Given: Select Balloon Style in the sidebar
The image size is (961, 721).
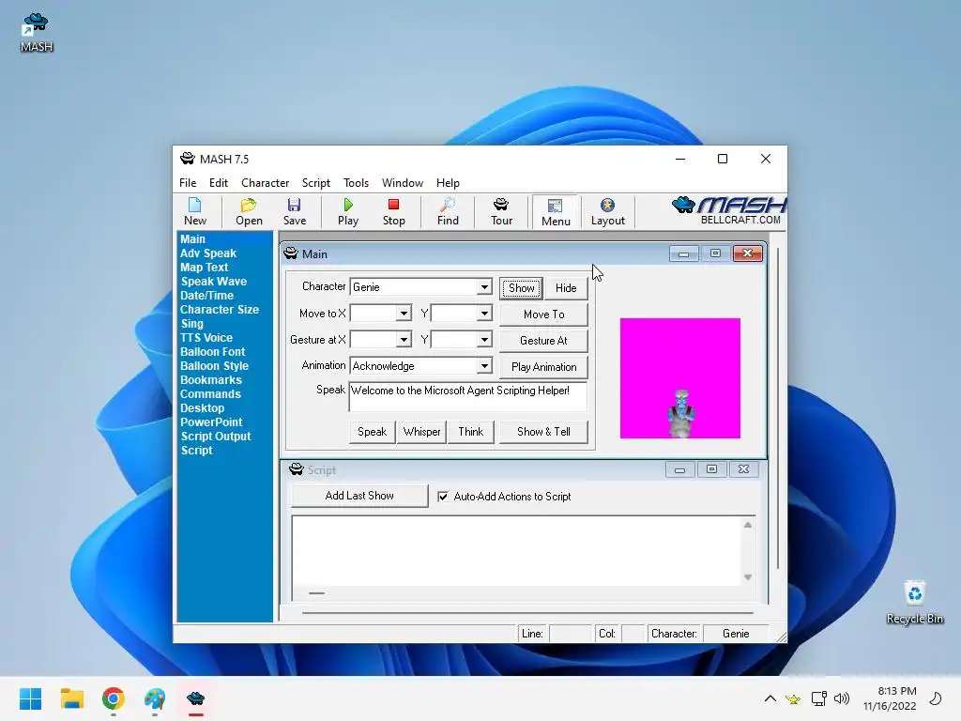Looking at the screenshot, I should click(214, 366).
